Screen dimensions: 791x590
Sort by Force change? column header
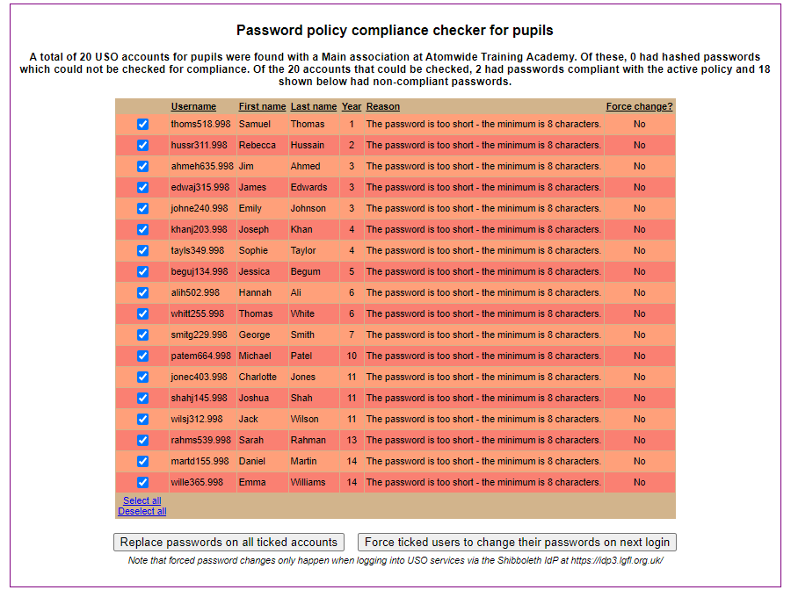(639, 106)
